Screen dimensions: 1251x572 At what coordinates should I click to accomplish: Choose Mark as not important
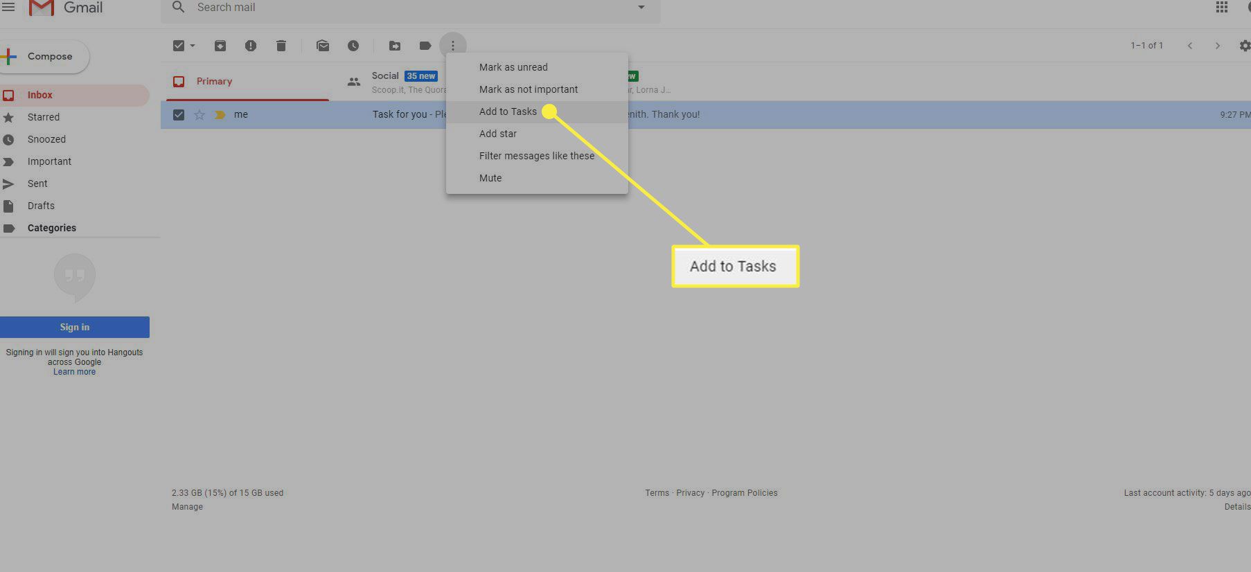528,89
